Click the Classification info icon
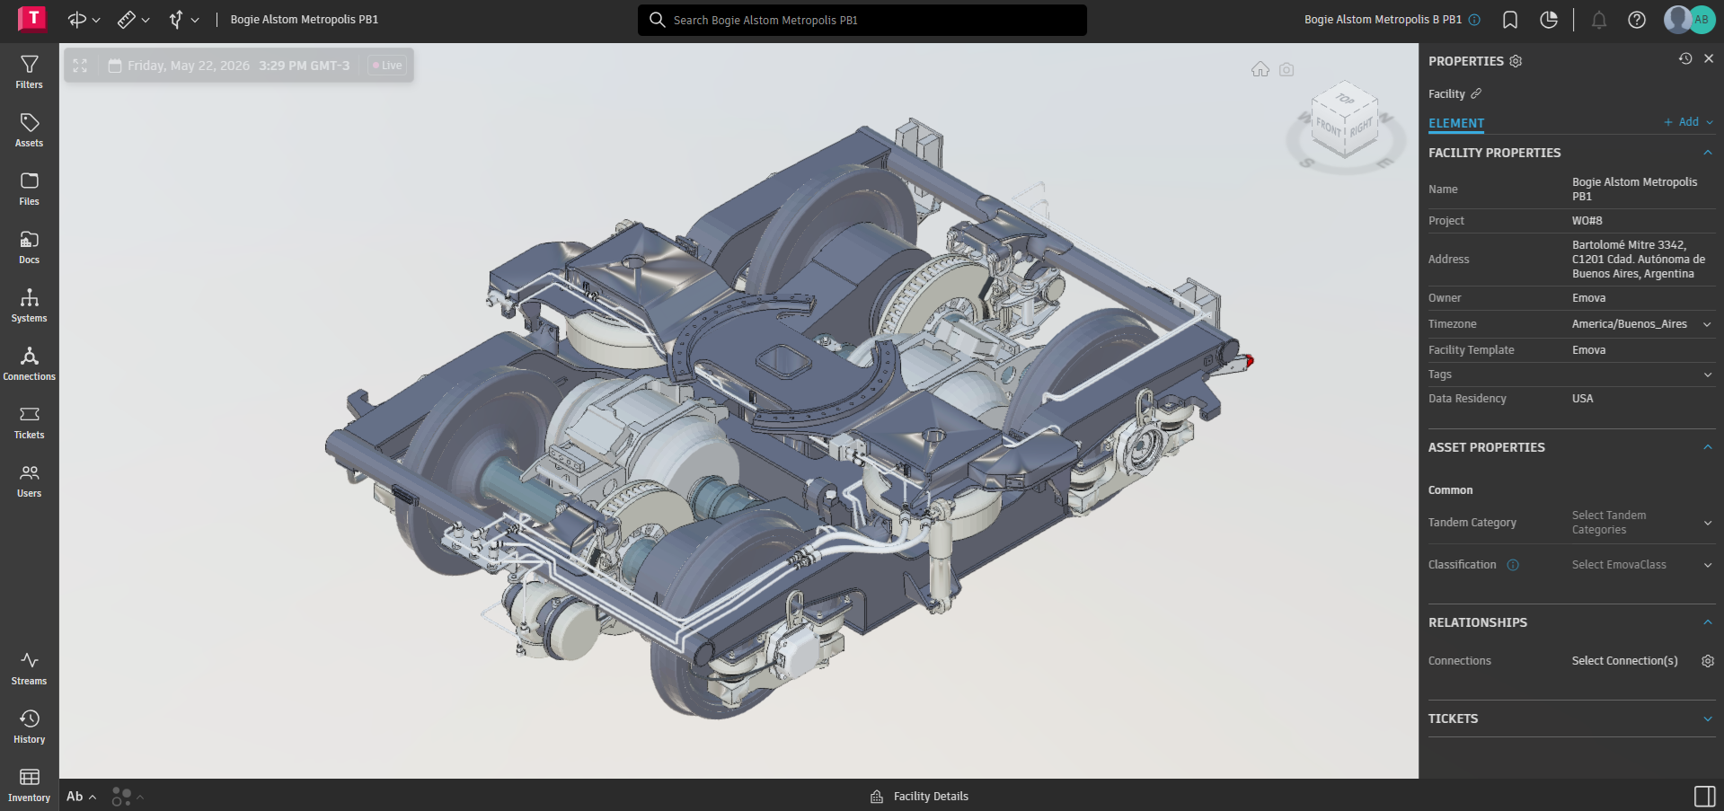Image resolution: width=1724 pixels, height=811 pixels. [1513, 565]
